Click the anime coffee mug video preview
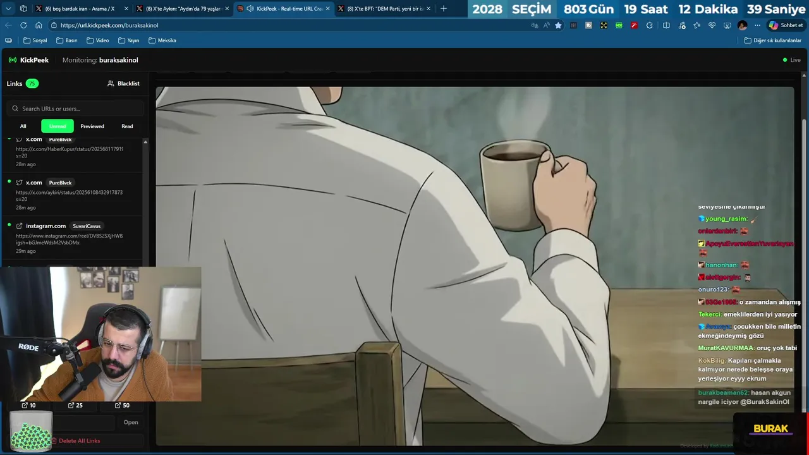Image resolution: width=809 pixels, height=455 pixels. [475, 265]
